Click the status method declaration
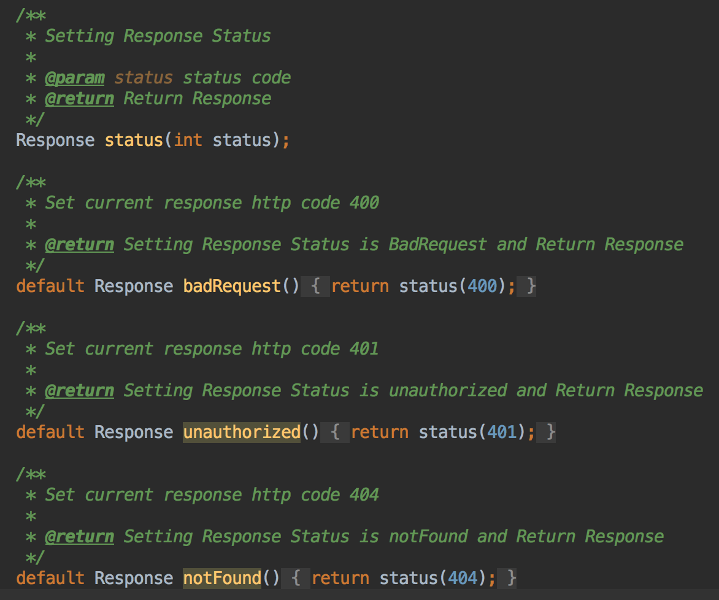 (x=134, y=140)
